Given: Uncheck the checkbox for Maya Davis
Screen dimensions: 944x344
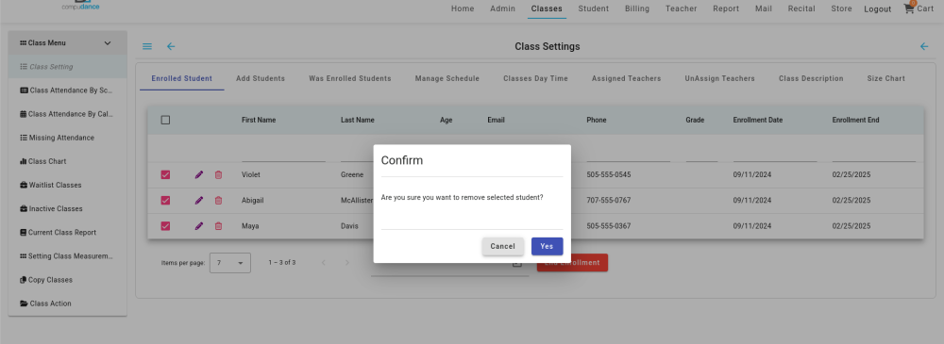Looking at the screenshot, I should coord(165,226).
